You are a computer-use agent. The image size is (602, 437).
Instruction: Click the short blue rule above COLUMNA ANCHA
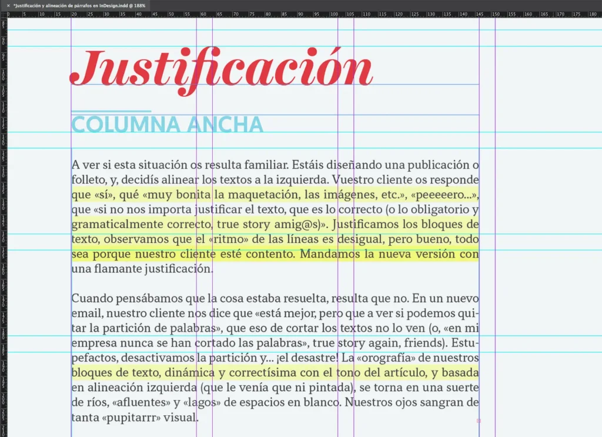tap(111, 111)
